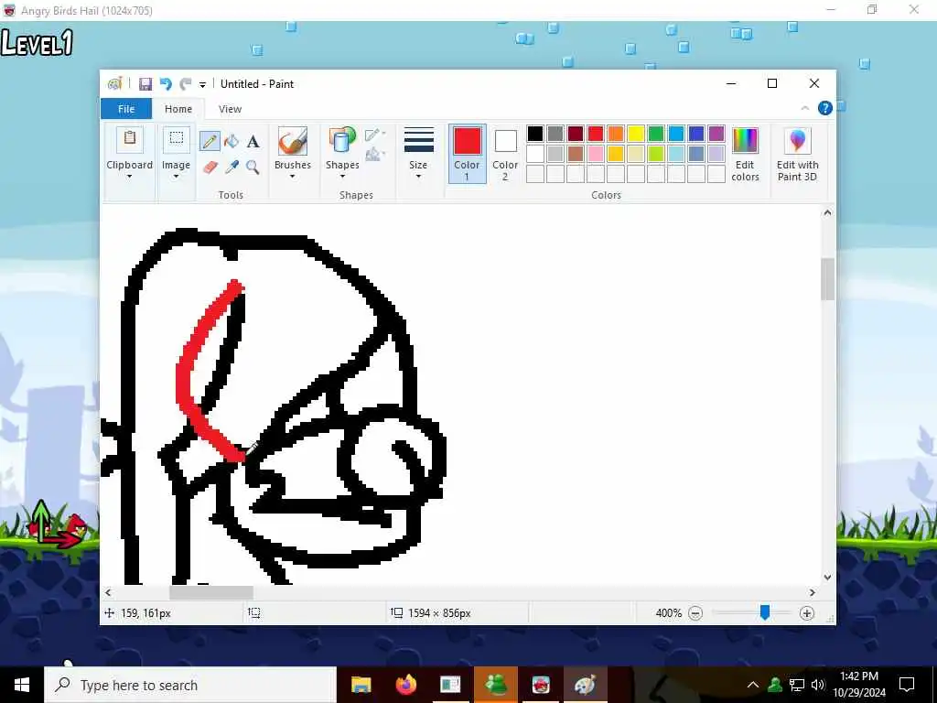Click the 400% zoom level text
This screenshot has width=937, height=703.
click(x=668, y=612)
